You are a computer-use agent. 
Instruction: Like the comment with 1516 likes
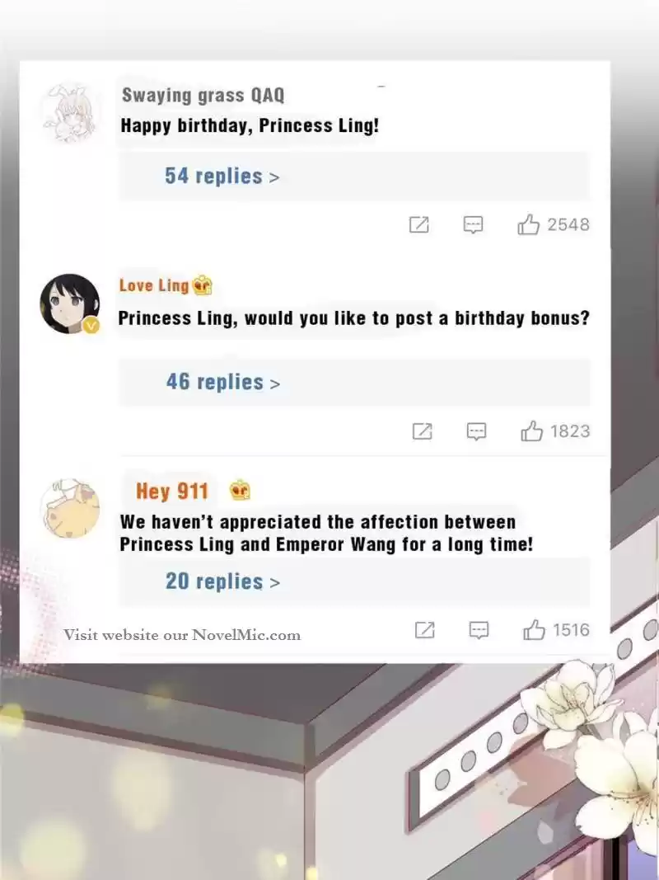tap(534, 630)
